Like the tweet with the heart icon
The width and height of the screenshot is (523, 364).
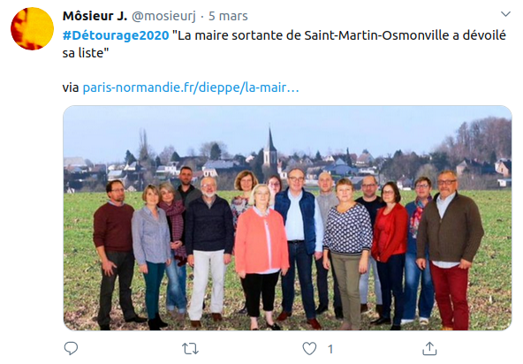309,349
